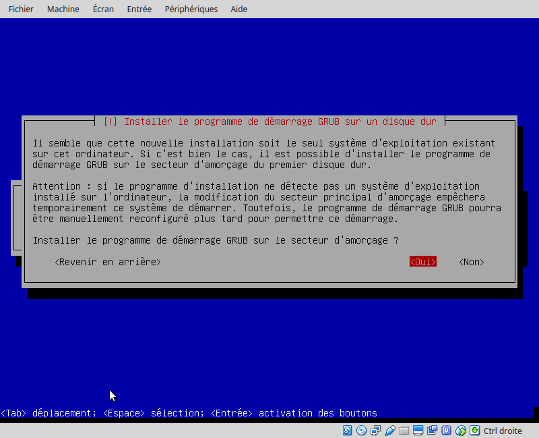
Task: Click the display monitor status icon
Action: point(418,431)
